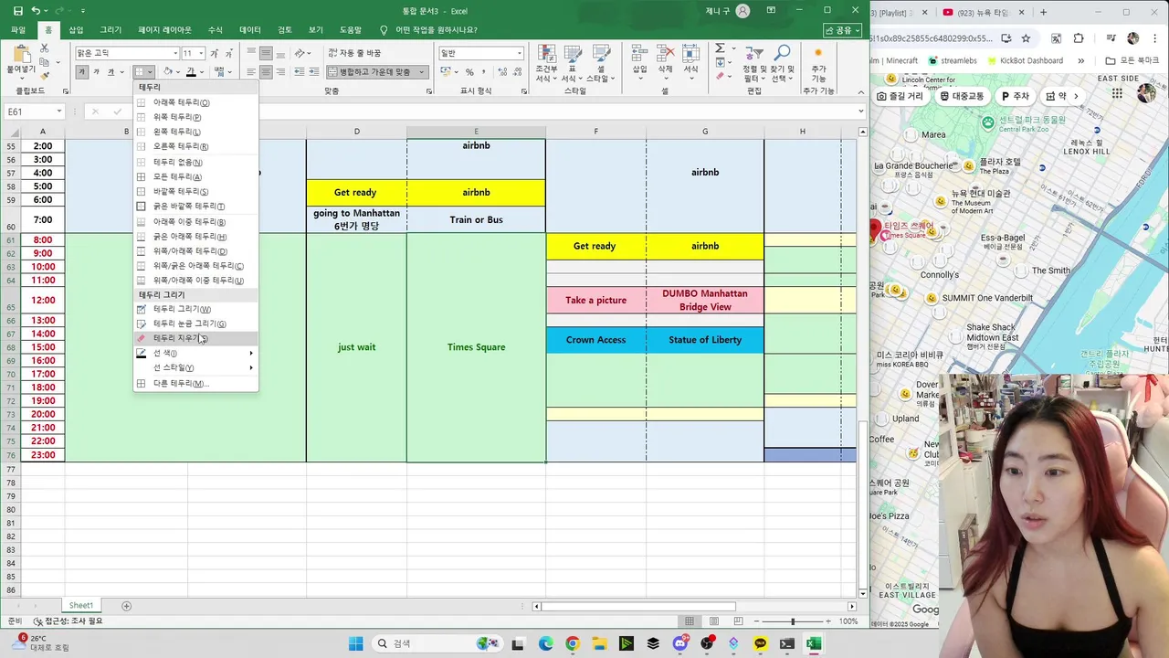The height and width of the screenshot is (658, 1169).
Task: Open the Formulas (수식) tab
Action: pos(216,30)
